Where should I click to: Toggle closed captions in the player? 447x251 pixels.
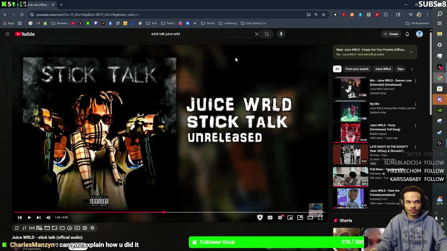point(270,218)
